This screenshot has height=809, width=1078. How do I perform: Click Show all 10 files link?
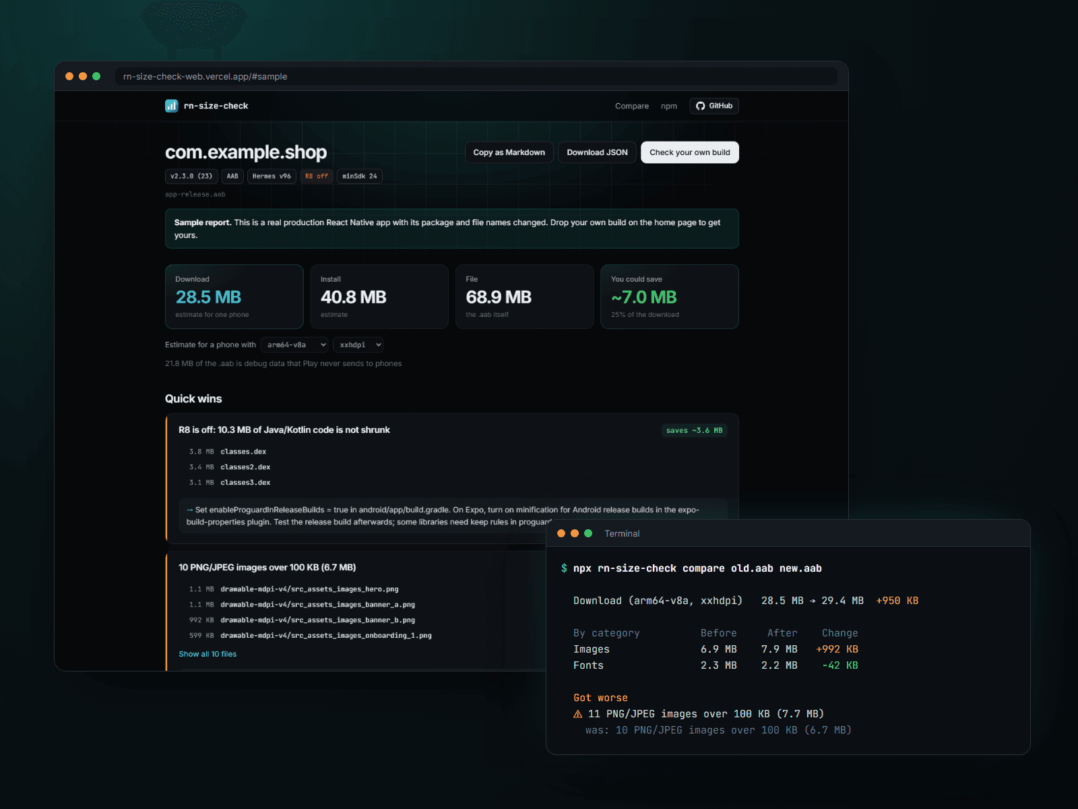(208, 654)
